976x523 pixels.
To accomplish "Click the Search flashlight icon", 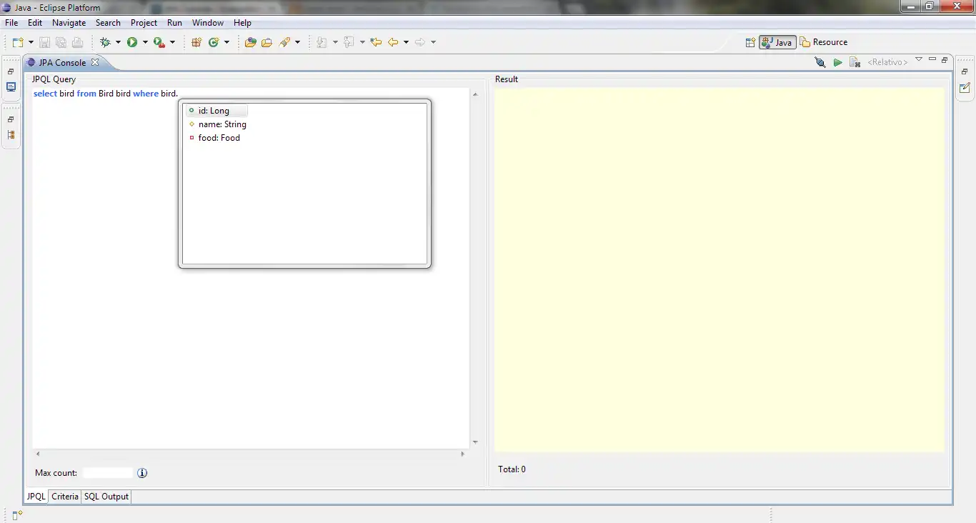I will 284,42.
